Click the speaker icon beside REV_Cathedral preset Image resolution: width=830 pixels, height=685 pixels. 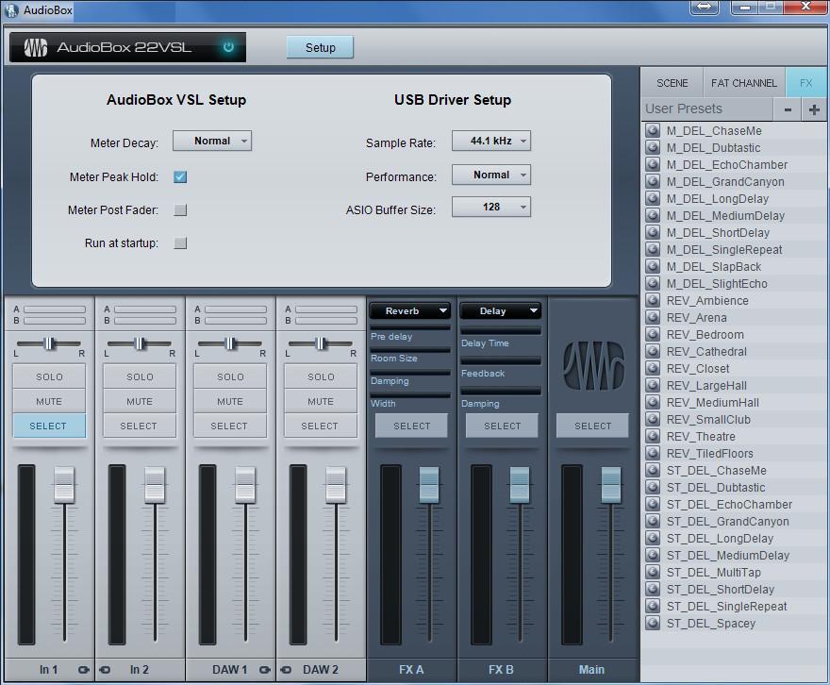(652, 351)
